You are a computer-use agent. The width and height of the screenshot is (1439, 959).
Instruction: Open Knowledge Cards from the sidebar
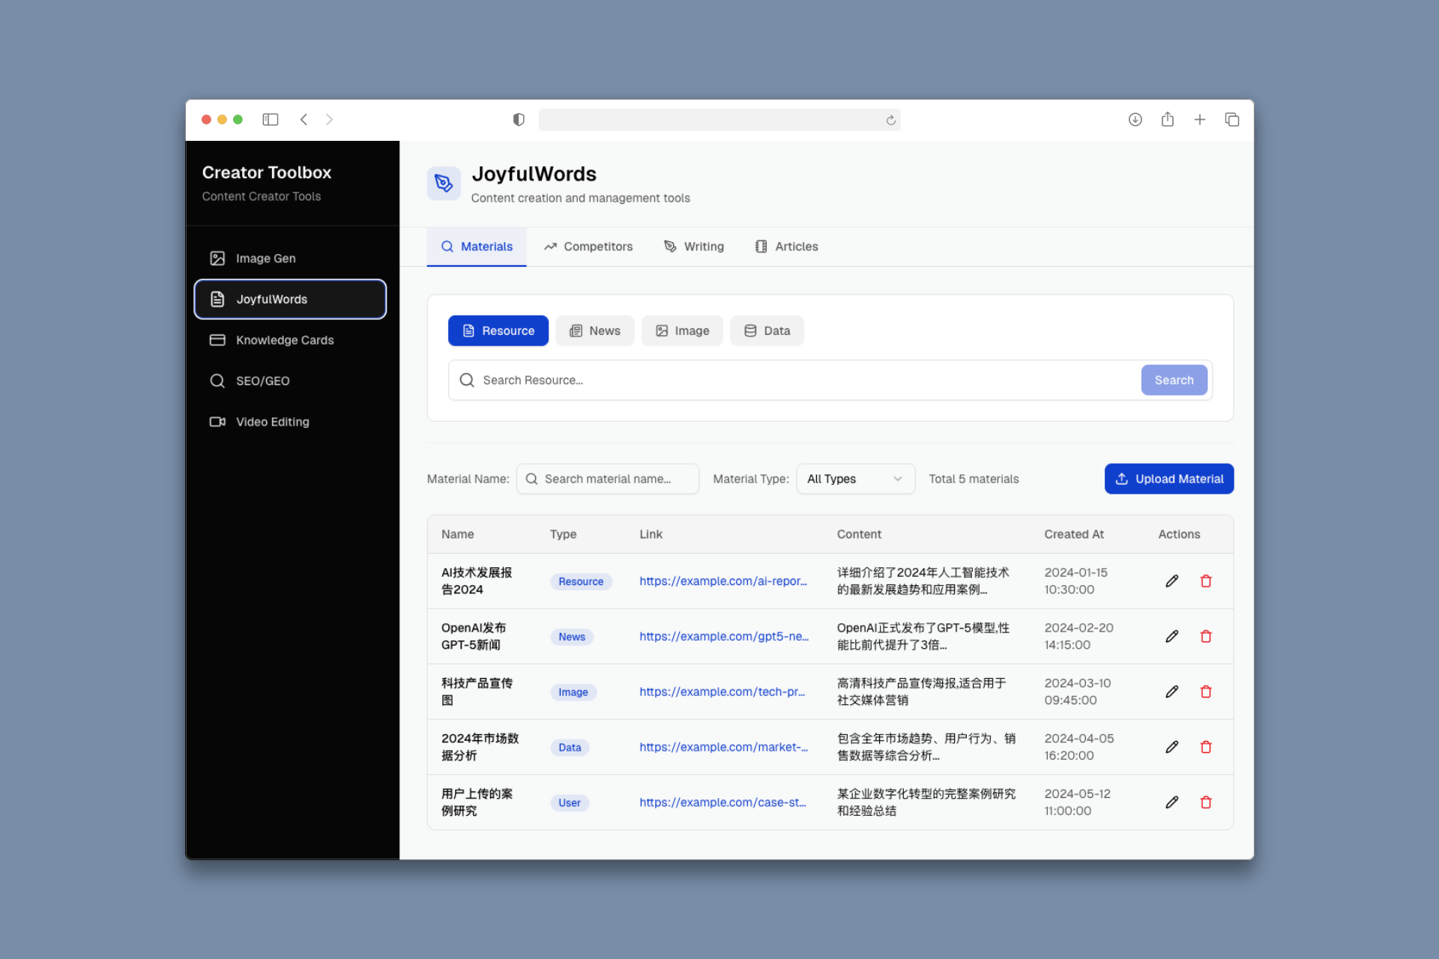point(285,339)
